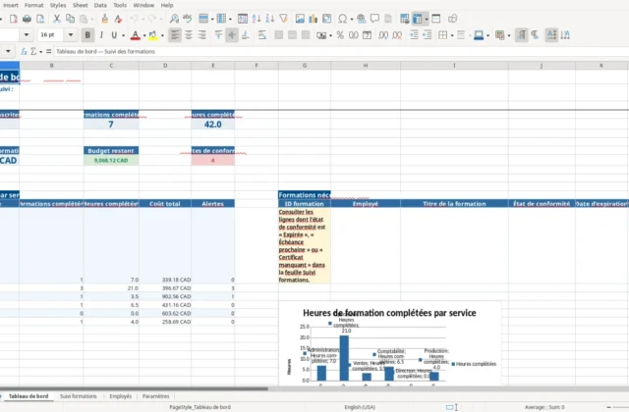Image resolution: width=629 pixels, height=412 pixels.
Task: Toggle Freeze Rows and Columns
Action: point(418,19)
